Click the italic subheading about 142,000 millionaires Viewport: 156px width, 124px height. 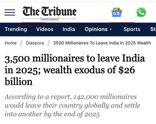tap(72, 106)
